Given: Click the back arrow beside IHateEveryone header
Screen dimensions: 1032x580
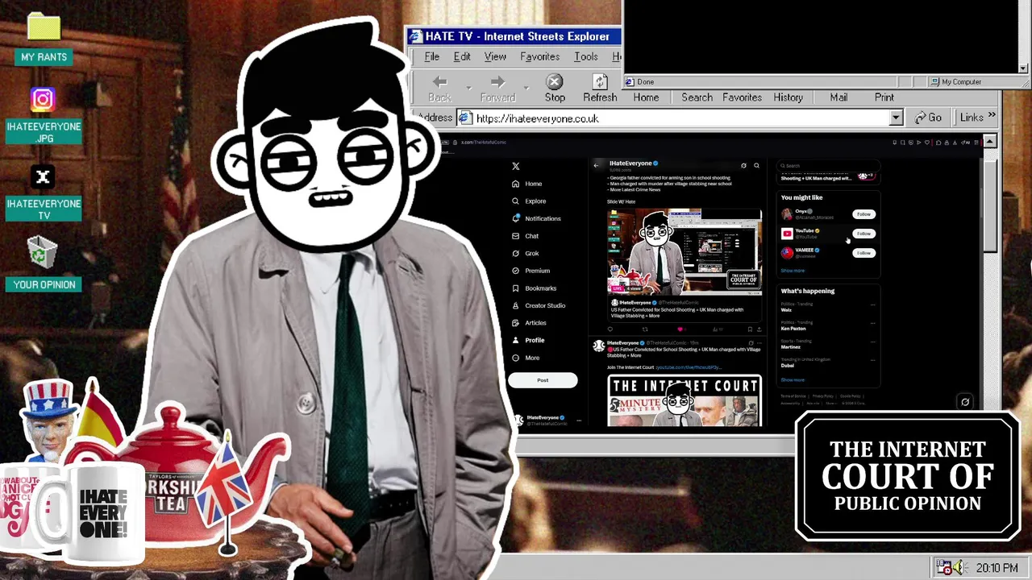Looking at the screenshot, I should (596, 165).
